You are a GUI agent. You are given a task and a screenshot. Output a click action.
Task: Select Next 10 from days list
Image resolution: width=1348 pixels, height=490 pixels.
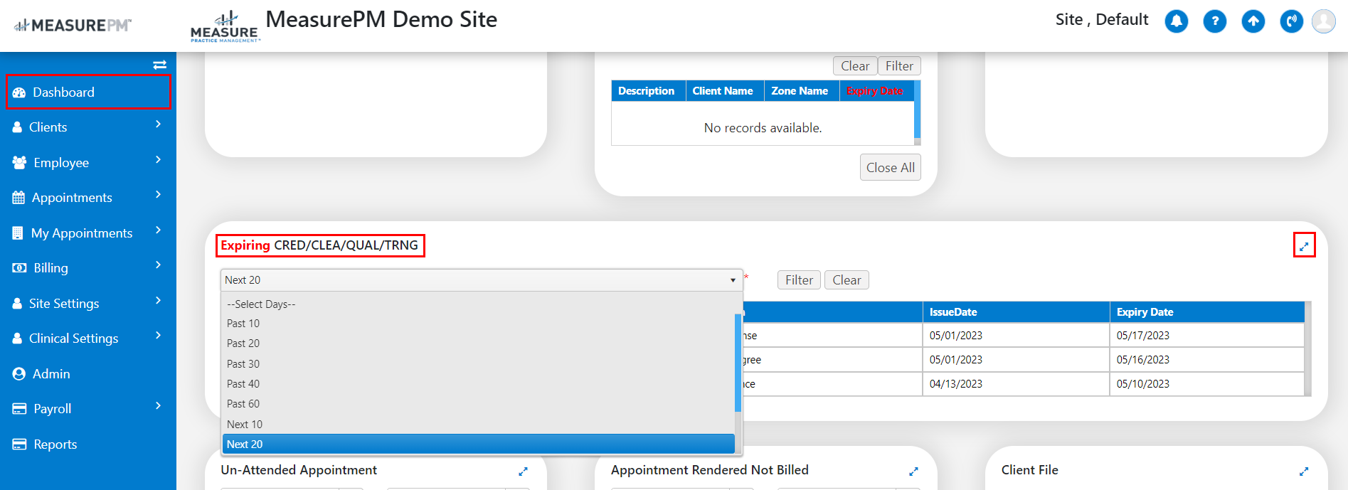[x=478, y=425]
